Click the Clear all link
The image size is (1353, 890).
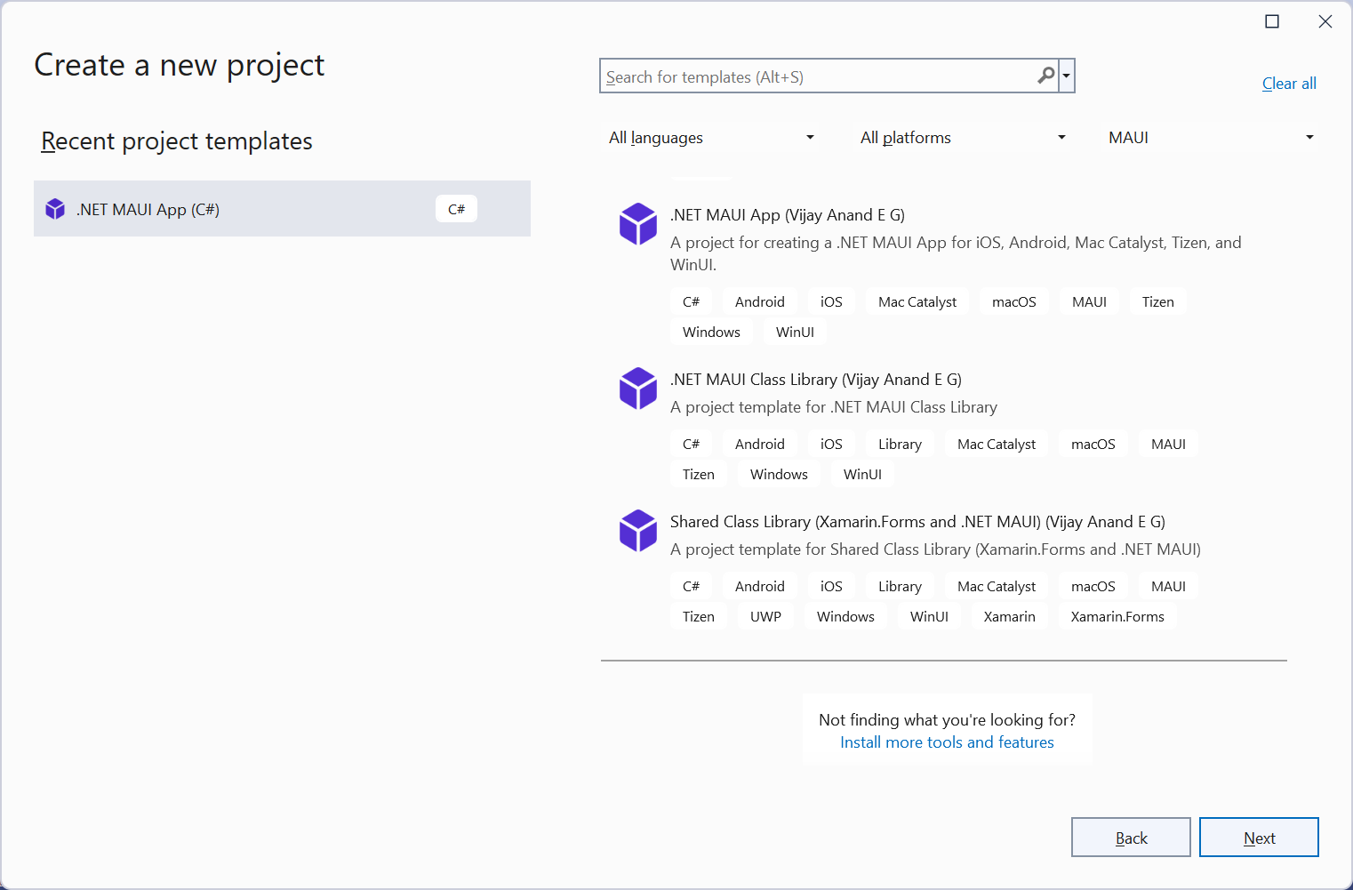coord(1289,84)
